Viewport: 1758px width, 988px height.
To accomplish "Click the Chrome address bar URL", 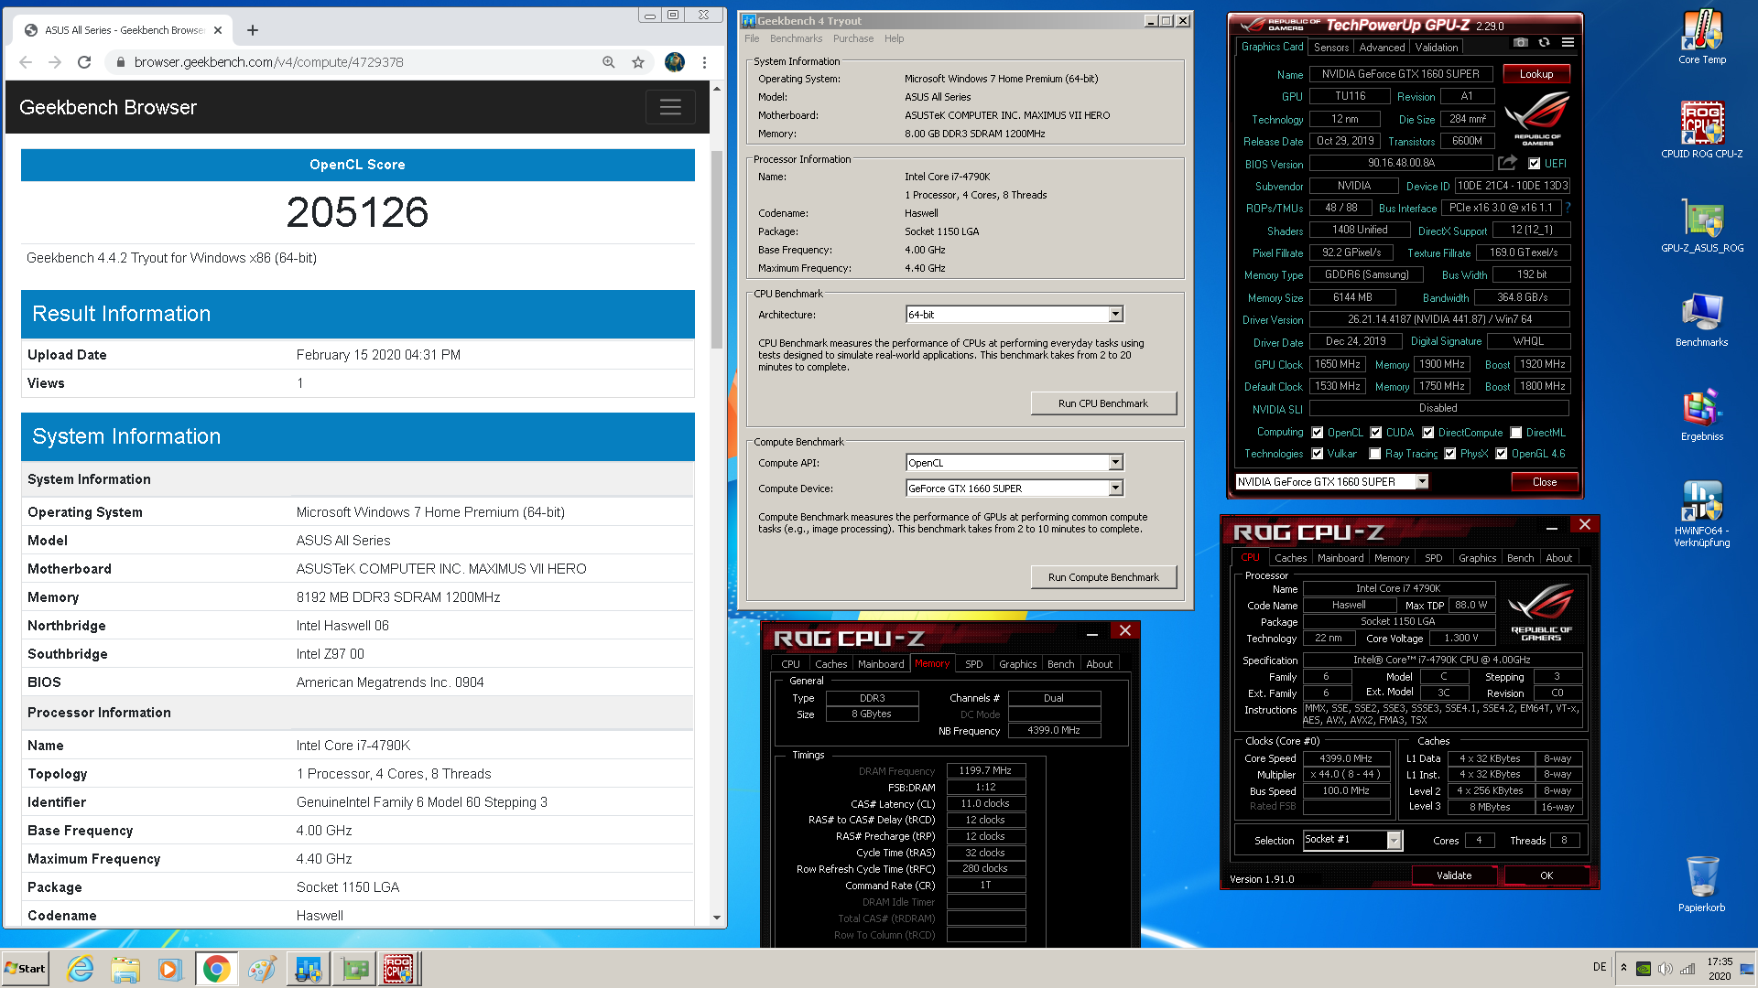I will coord(268,62).
